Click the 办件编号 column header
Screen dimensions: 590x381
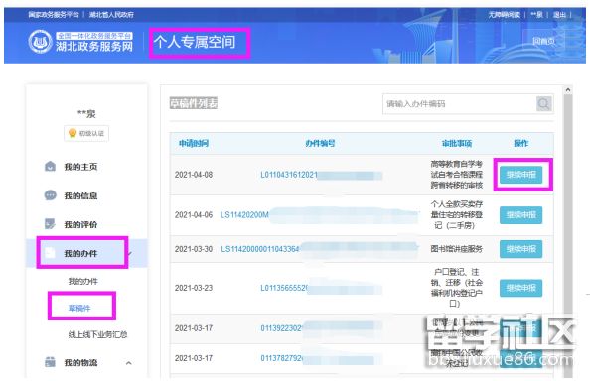coord(320,143)
